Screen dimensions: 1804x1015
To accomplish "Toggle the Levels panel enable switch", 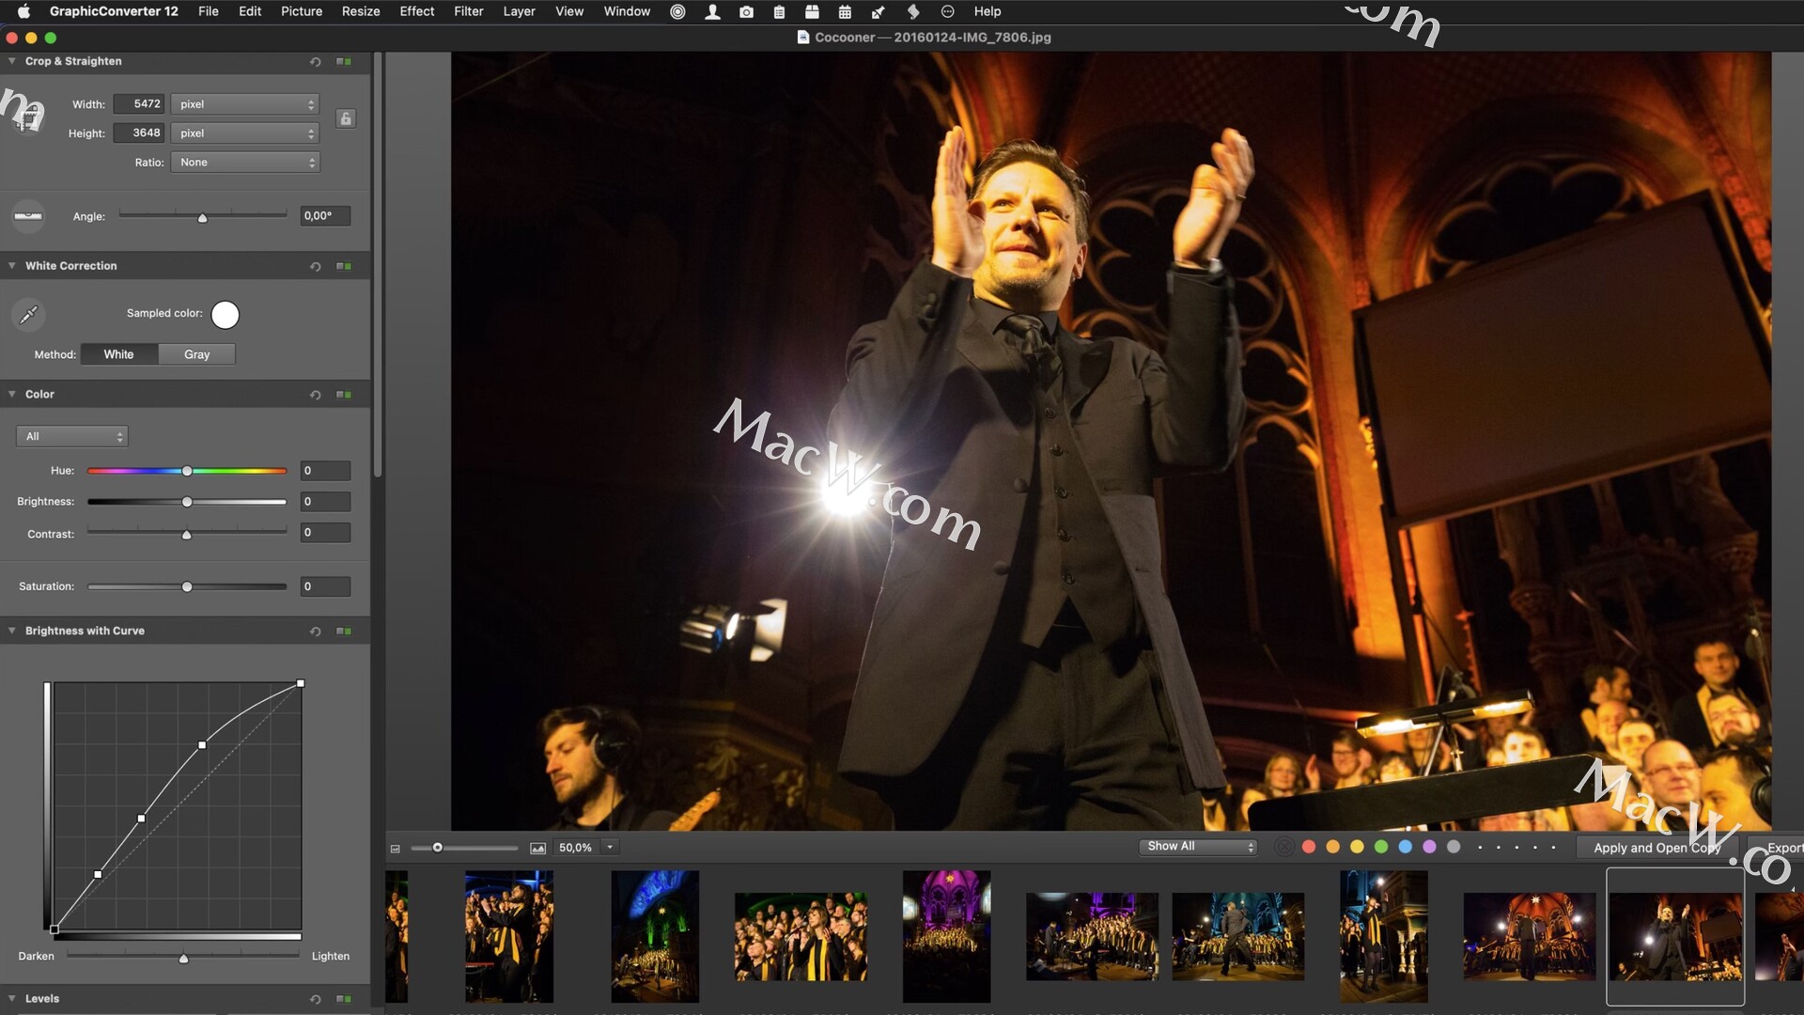I will [x=344, y=999].
